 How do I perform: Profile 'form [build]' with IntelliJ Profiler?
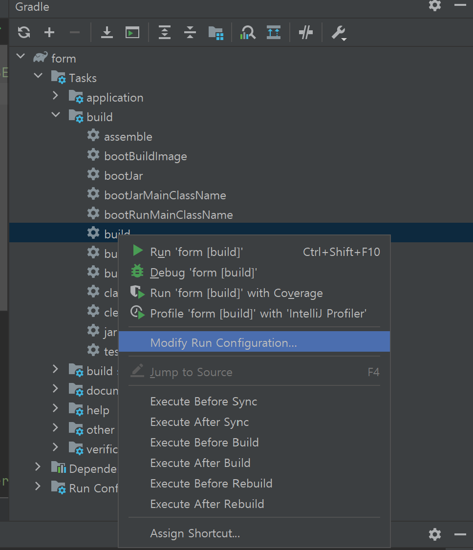255,313
